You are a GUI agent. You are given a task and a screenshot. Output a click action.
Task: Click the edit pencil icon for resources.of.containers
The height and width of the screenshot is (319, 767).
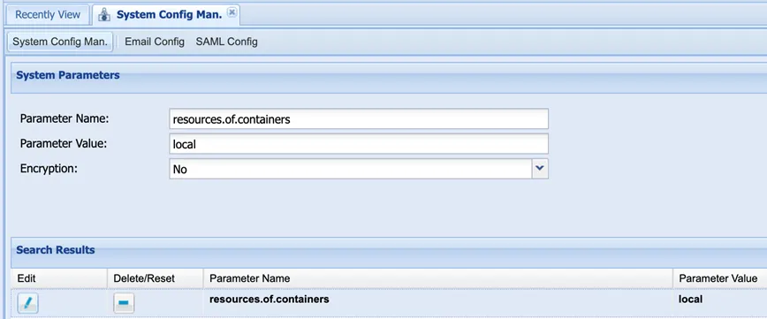(x=28, y=303)
